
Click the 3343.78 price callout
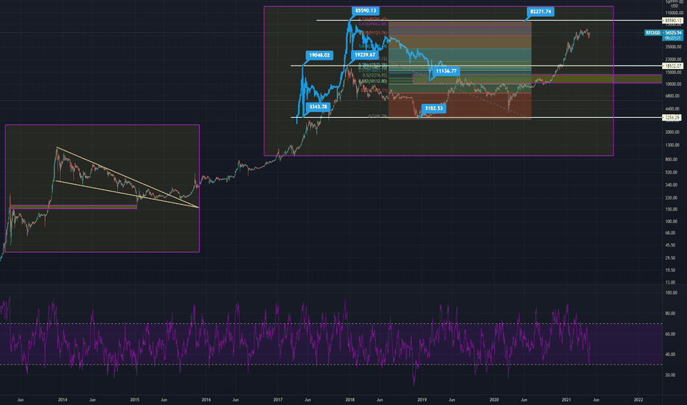318,106
